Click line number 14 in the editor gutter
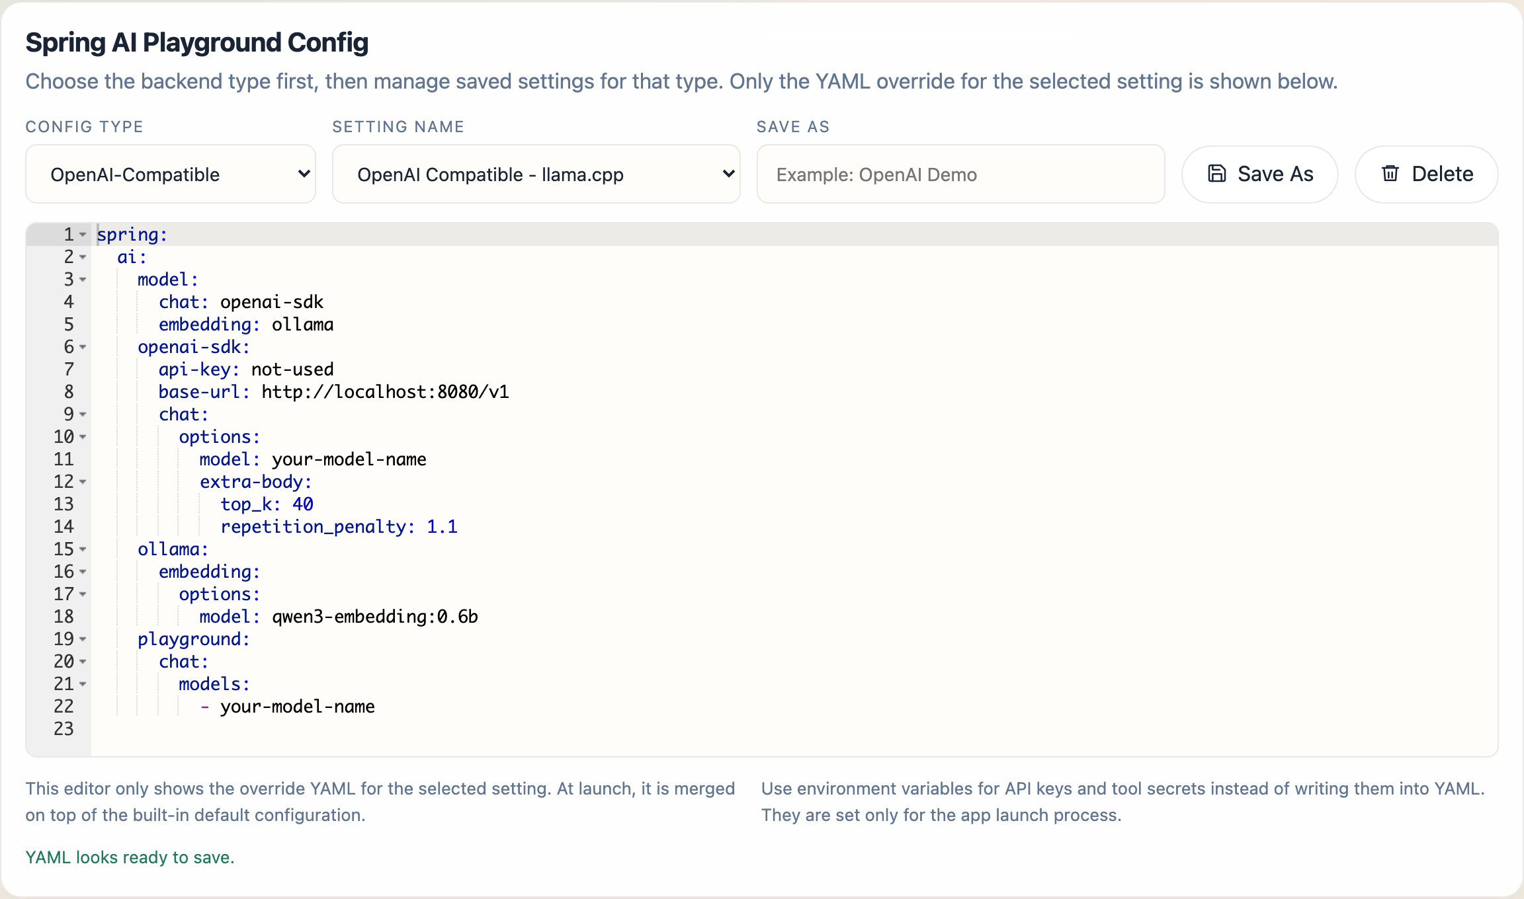 tap(63, 527)
